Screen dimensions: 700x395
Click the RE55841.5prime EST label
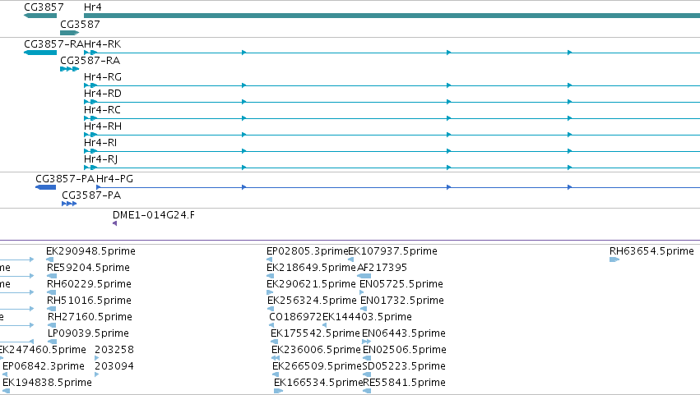click(x=405, y=383)
